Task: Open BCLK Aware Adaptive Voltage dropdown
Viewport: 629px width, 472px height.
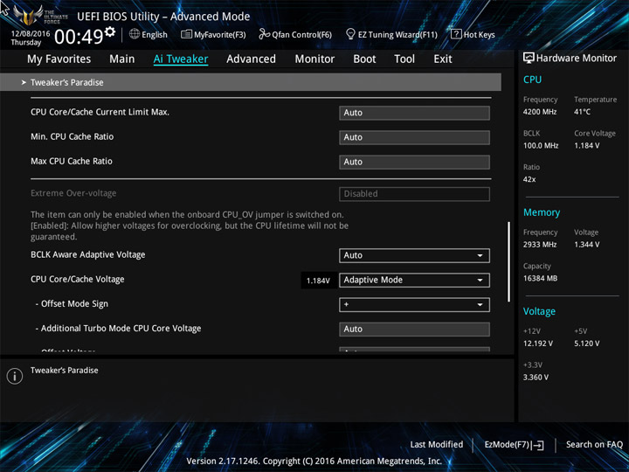Action: 414,255
